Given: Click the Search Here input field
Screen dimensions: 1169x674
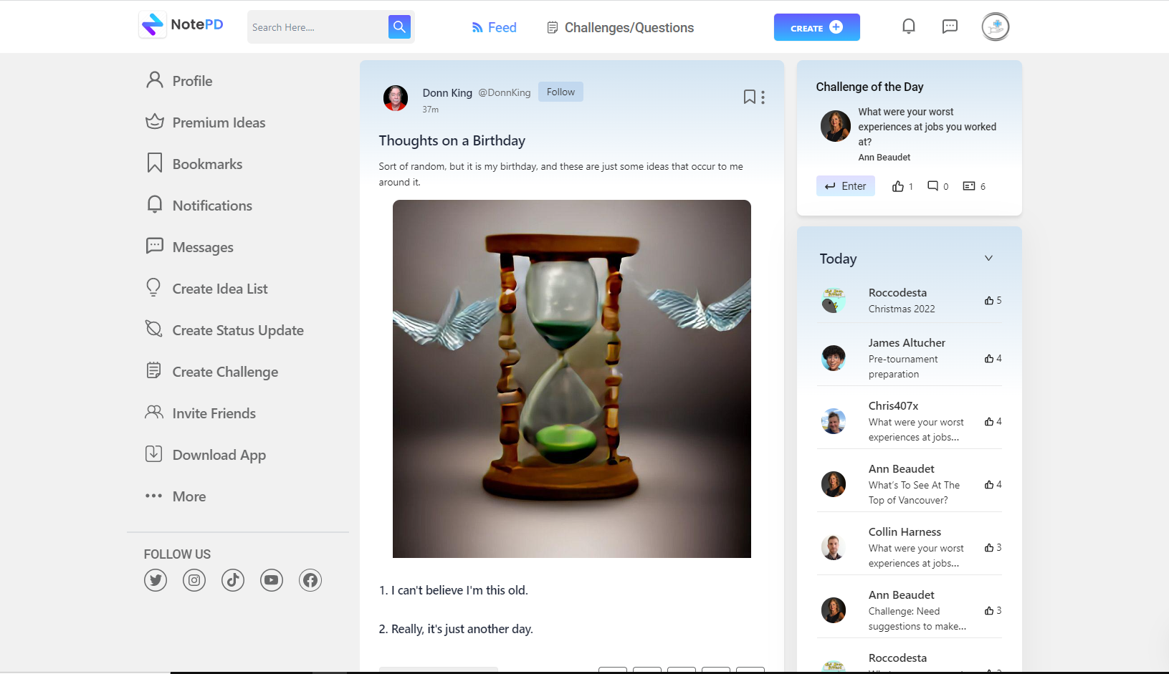Looking at the screenshot, I should tap(318, 27).
